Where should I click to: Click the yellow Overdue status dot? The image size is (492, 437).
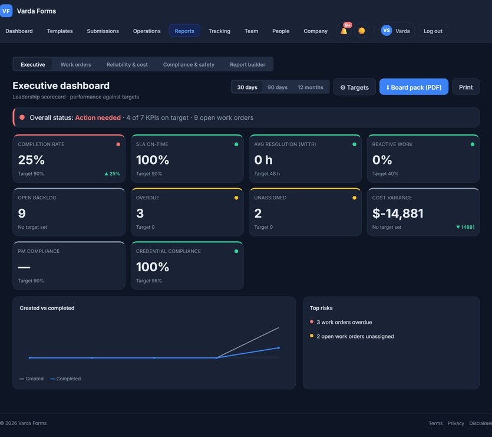tap(236, 198)
